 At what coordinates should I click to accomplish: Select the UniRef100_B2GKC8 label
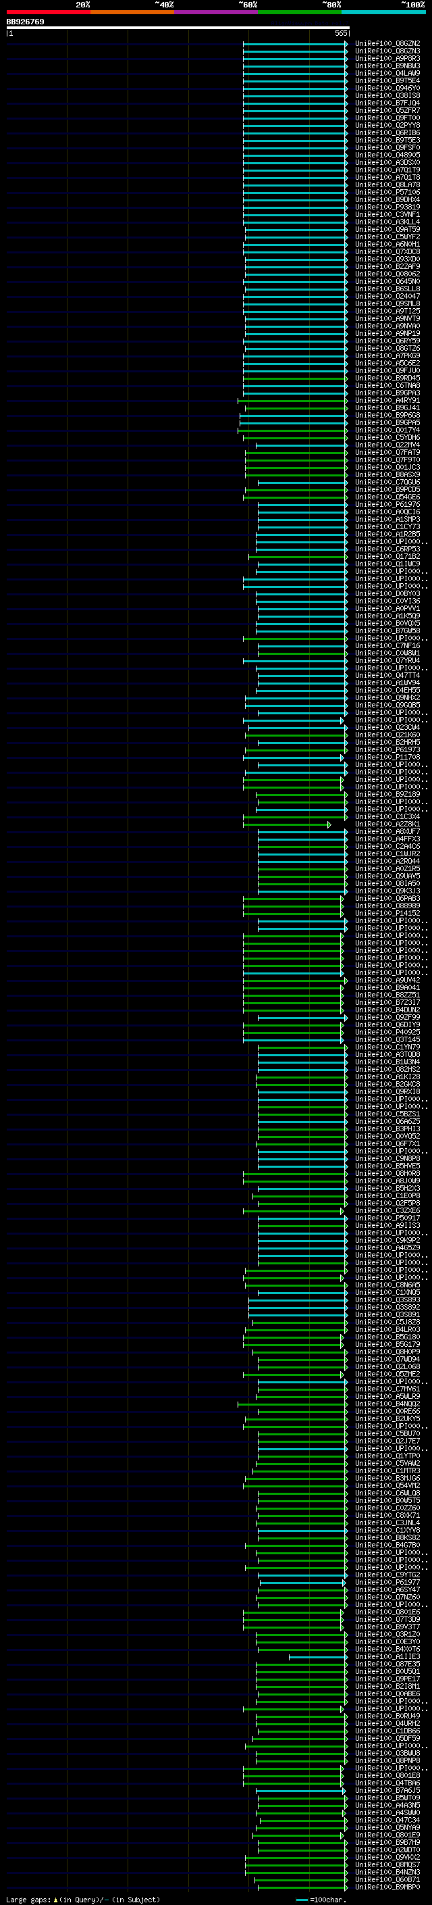click(387, 1084)
